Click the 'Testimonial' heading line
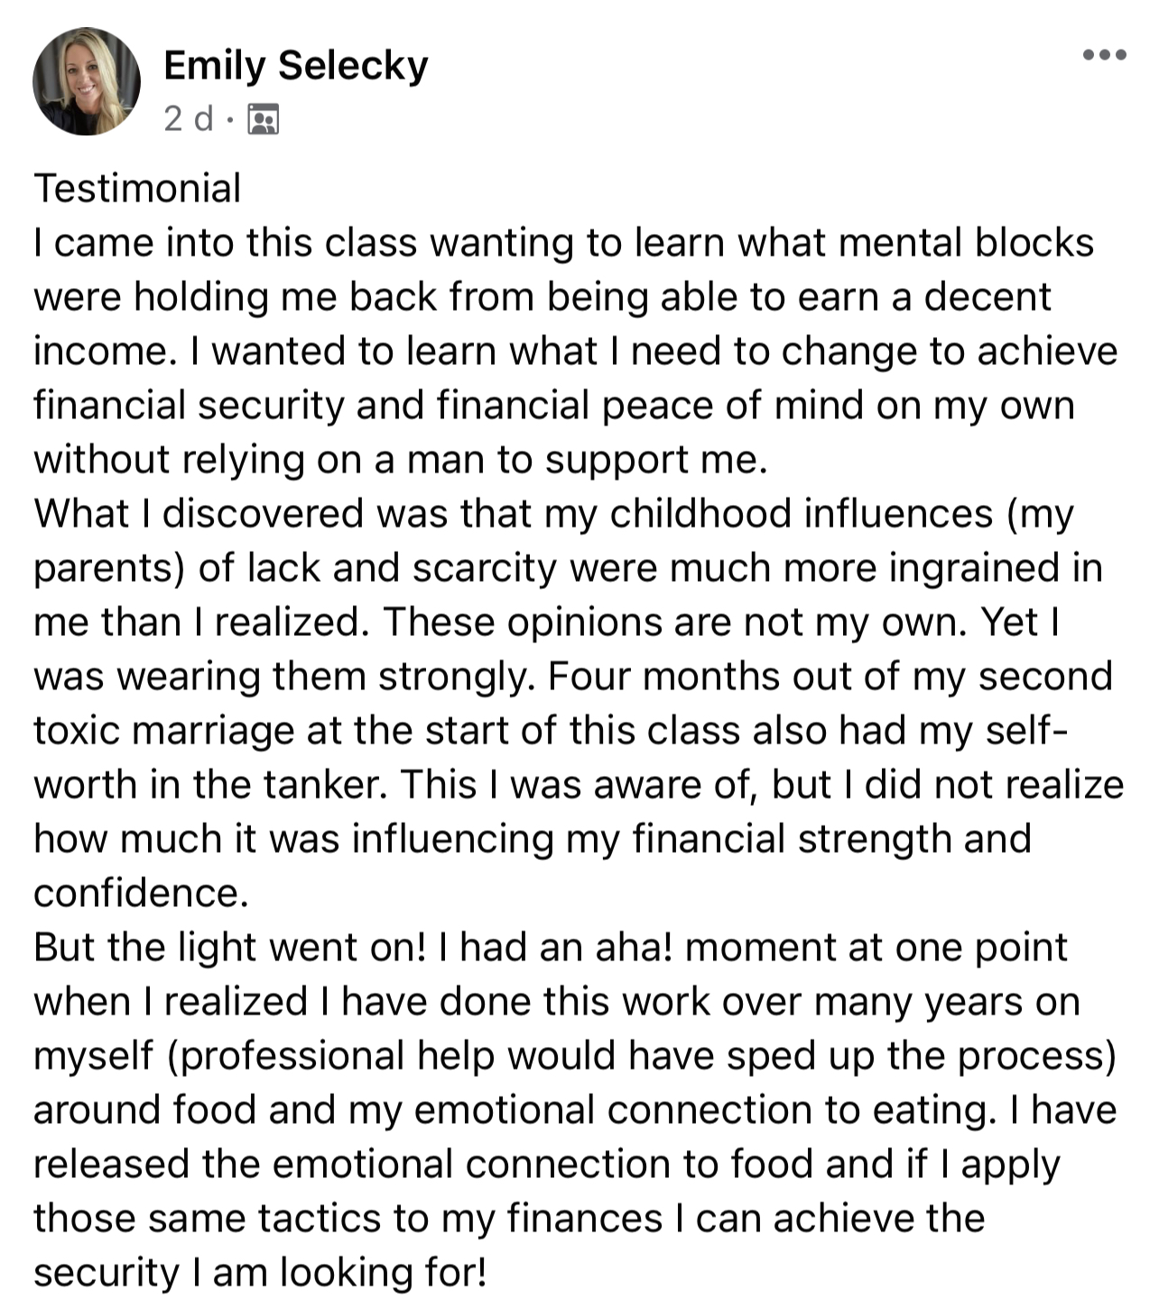Viewport: 1159px width, 1300px height. [137, 188]
